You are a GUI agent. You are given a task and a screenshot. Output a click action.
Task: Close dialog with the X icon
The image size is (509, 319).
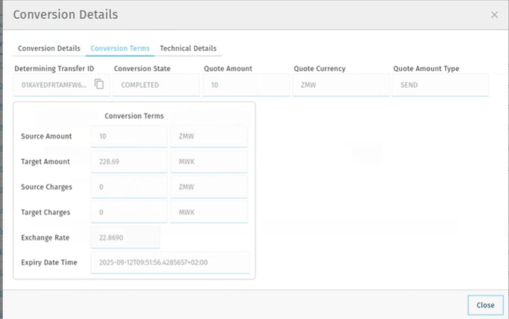tap(494, 15)
